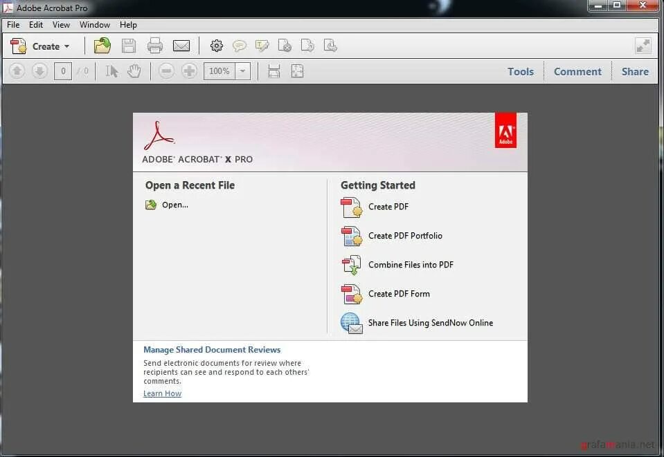Viewport: 664px width, 457px height.
Task: Click the Manage Shared Document Reviews heading
Action: point(212,350)
